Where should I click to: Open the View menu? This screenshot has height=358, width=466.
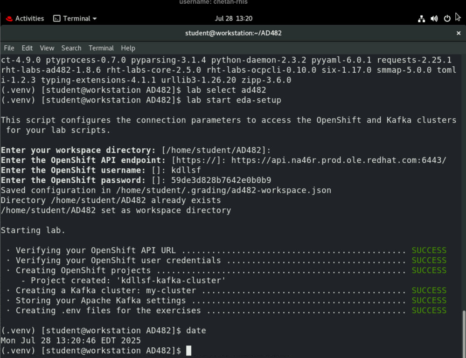point(47,48)
